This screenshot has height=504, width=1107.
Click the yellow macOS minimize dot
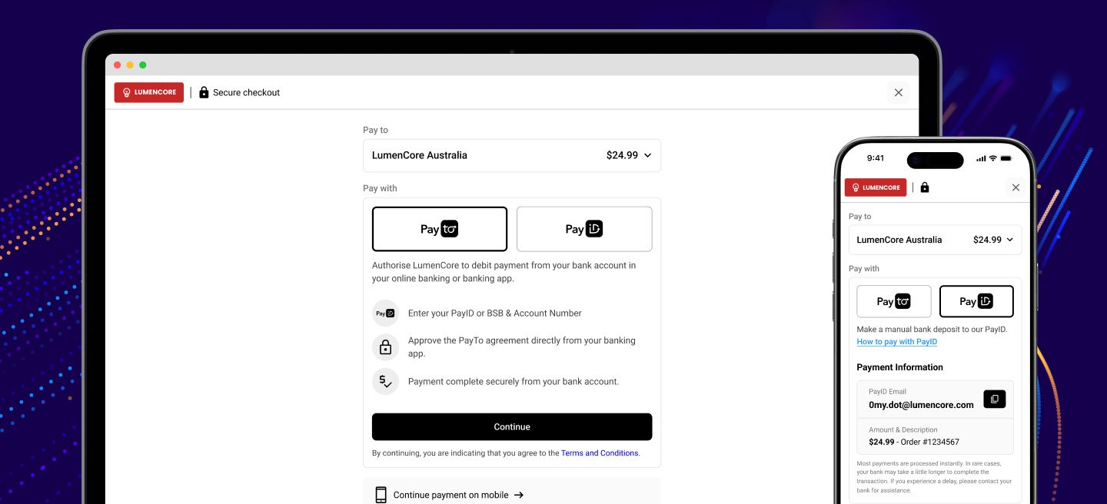(x=130, y=65)
